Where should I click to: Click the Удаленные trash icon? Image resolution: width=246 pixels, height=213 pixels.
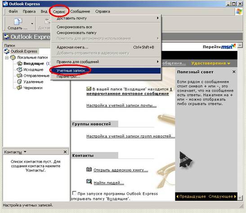(19, 82)
